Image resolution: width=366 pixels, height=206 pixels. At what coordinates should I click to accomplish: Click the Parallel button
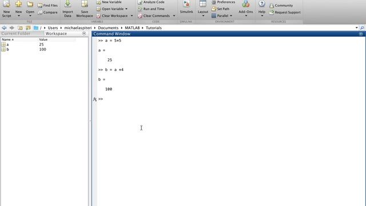click(x=220, y=15)
